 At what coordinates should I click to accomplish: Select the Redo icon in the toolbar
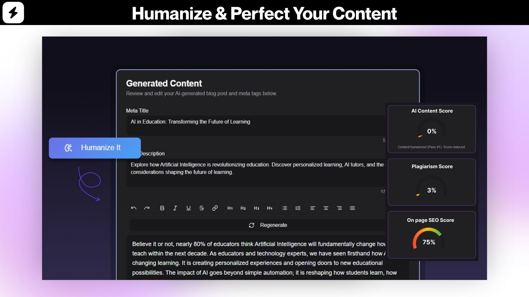pyautogui.click(x=147, y=208)
